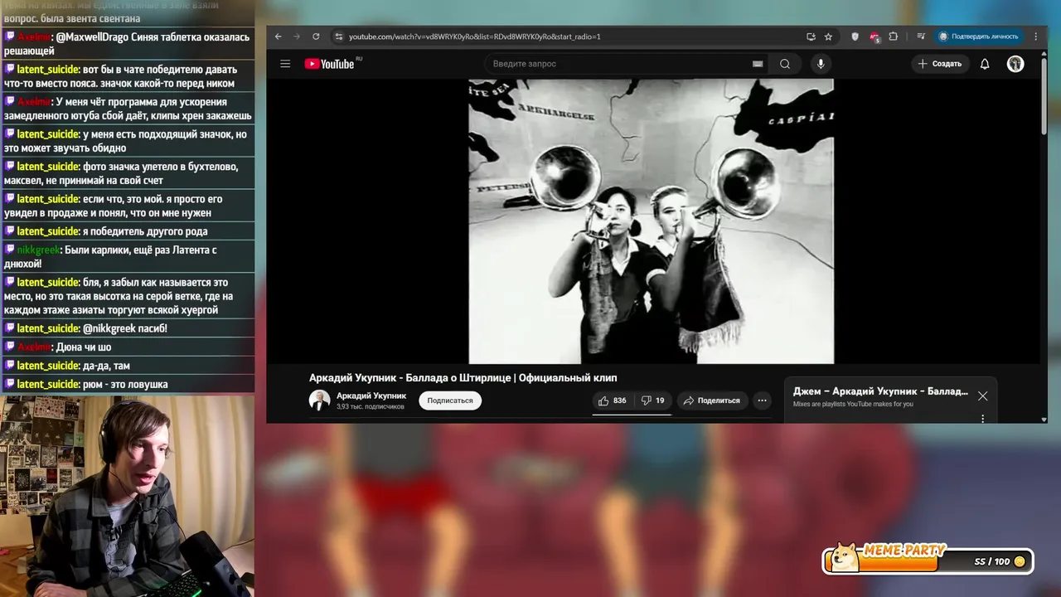
Task: Click the Meme Party doge icon
Action: [x=844, y=558]
